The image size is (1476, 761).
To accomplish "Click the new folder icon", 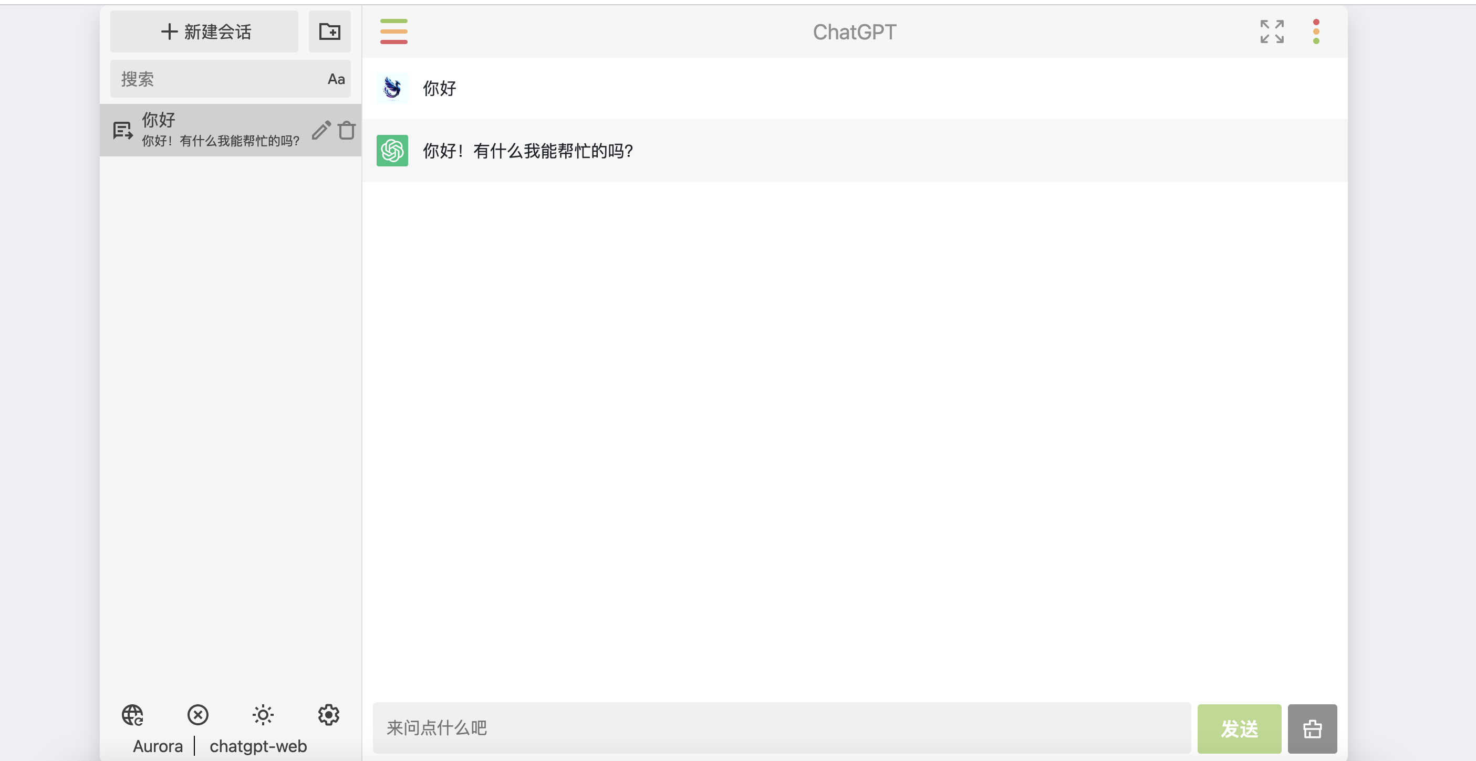I will tap(329, 31).
